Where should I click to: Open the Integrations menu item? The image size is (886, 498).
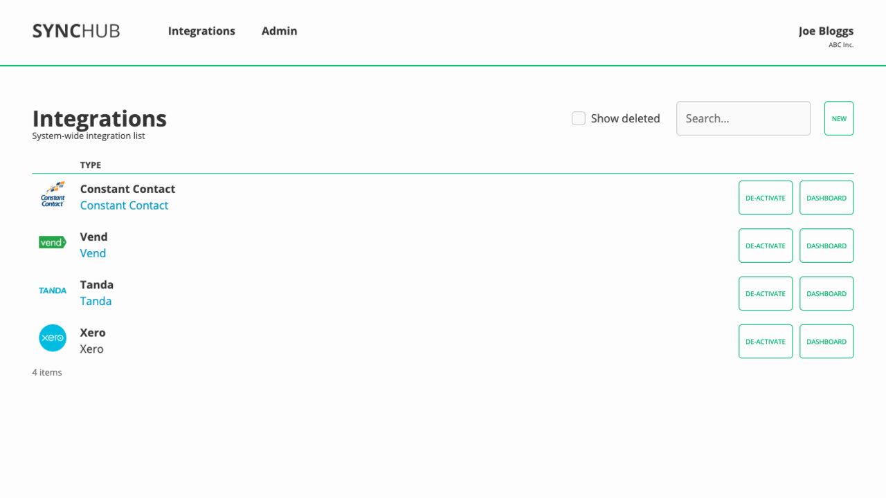tap(201, 31)
